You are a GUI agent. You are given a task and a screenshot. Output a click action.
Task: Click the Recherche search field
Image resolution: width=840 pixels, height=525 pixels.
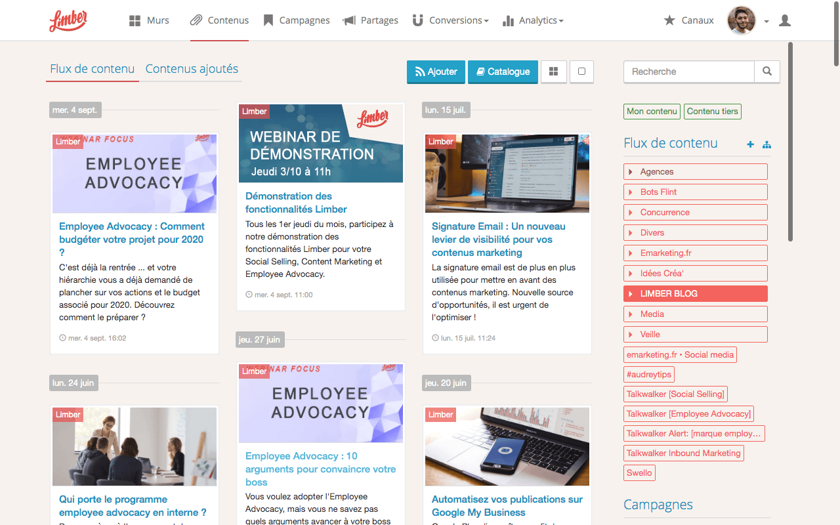pyautogui.click(x=689, y=72)
